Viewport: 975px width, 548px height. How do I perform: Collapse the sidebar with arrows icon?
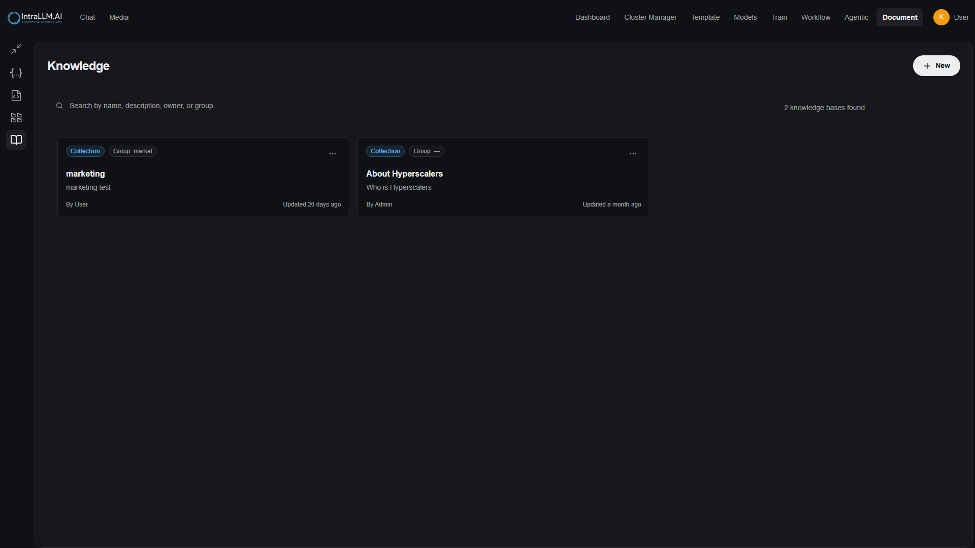coord(16,49)
